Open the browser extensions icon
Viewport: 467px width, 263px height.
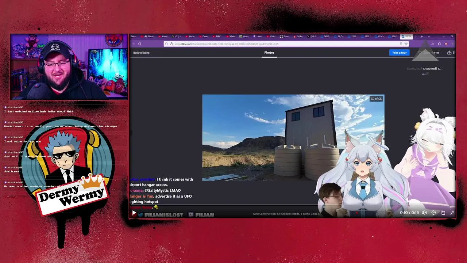(439, 44)
